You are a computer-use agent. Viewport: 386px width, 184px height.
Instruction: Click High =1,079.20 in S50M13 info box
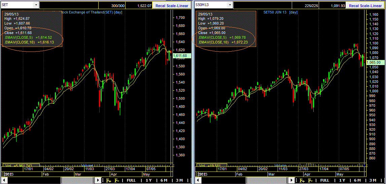click(x=211, y=19)
